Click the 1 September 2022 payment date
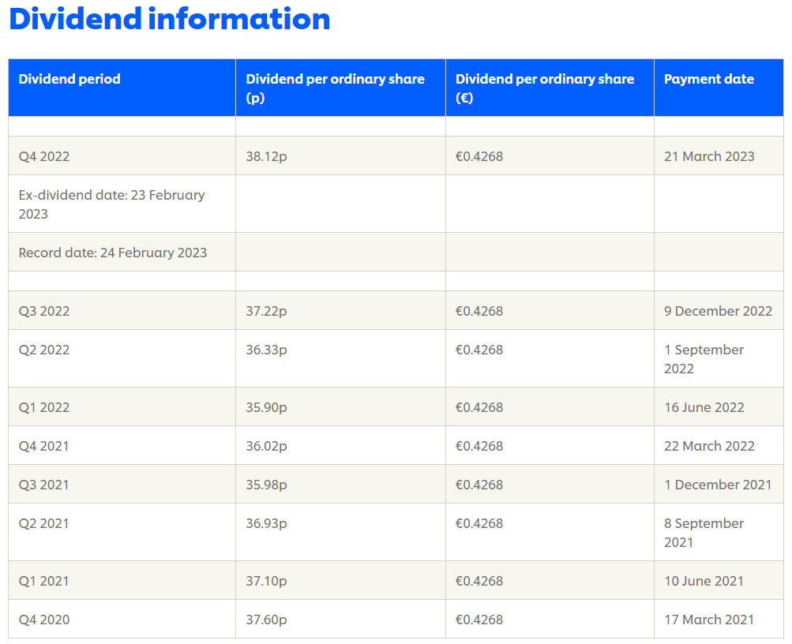This screenshot has width=792, height=644. [x=704, y=359]
